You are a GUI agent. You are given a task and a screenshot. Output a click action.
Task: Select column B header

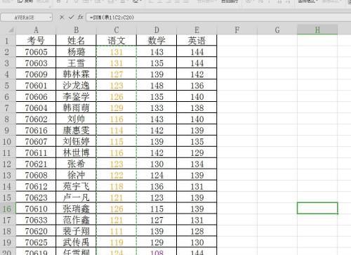click(x=76, y=30)
